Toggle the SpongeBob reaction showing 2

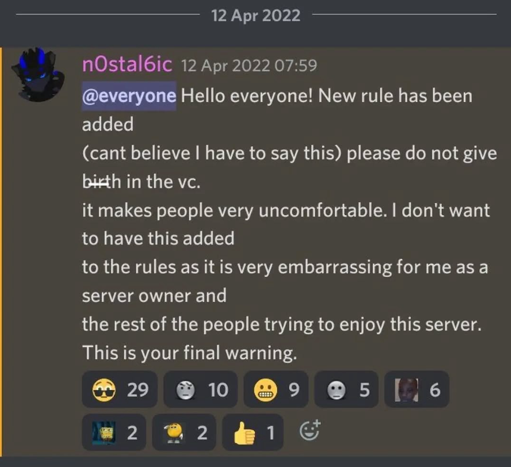tap(114, 433)
